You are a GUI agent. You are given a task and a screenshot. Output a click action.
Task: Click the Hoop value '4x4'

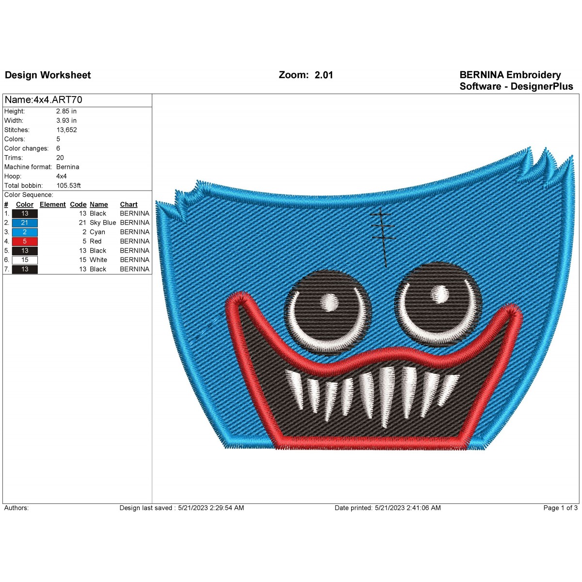tap(62, 177)
